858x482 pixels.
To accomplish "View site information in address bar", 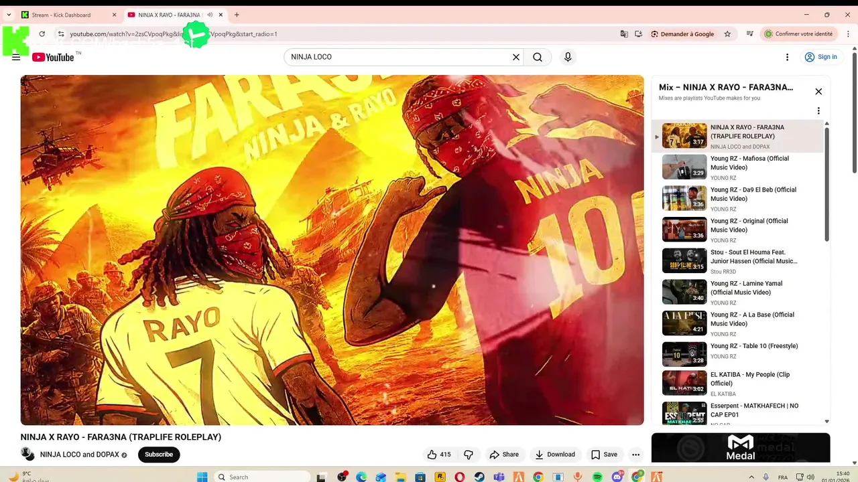I will pyautogui.click(x=61, y=34).
